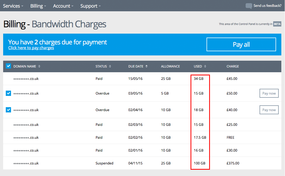
Task: Click the £25.00 charge amount
Action: [232, 125]
